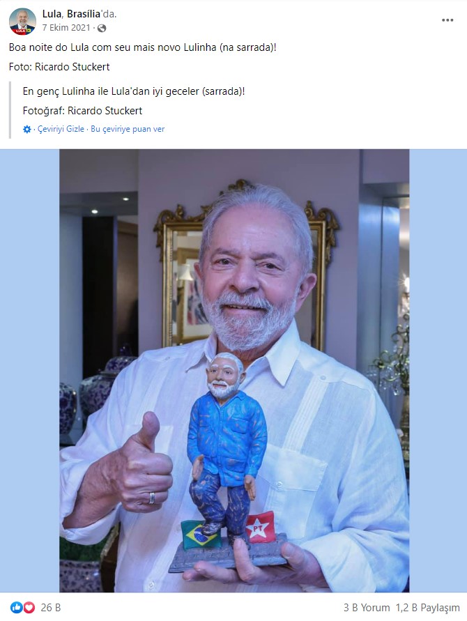Open the Lula page name link
This screenshot has width=467, height=621.
(x=52, y=14)
